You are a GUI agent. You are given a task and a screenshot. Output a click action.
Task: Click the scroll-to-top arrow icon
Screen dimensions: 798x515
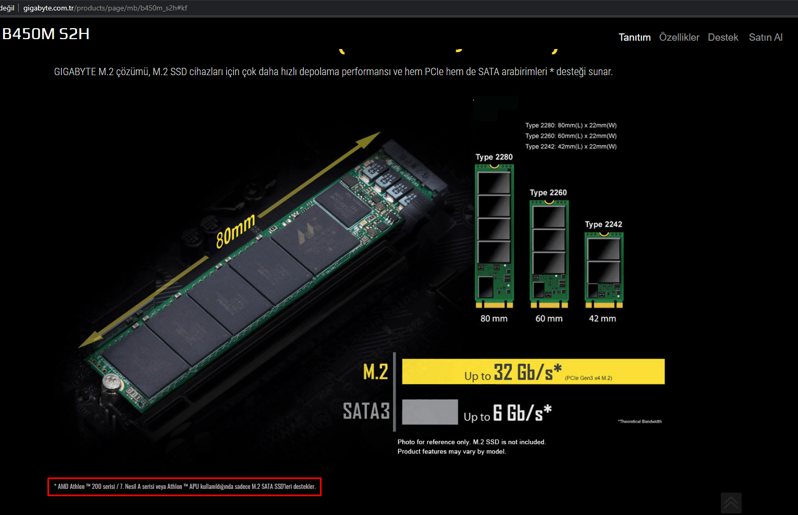731,503
